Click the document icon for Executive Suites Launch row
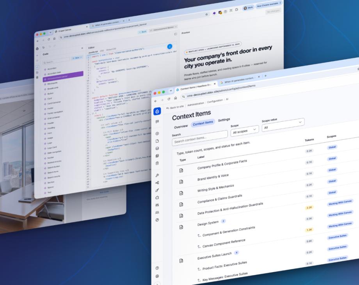359x285 pixels. pyautogui.click(x=181, y=261)
